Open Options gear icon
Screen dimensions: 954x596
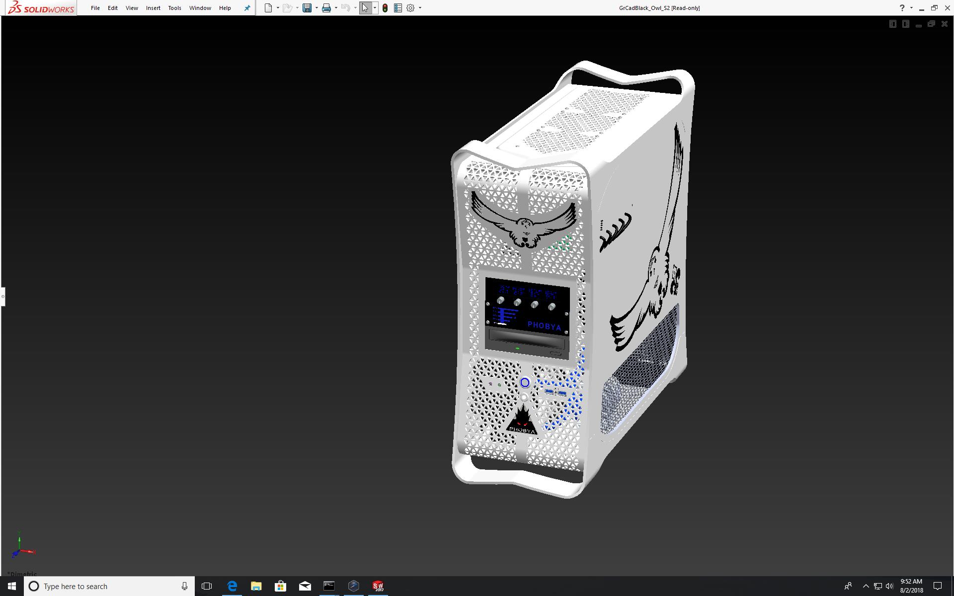(410, 8)
